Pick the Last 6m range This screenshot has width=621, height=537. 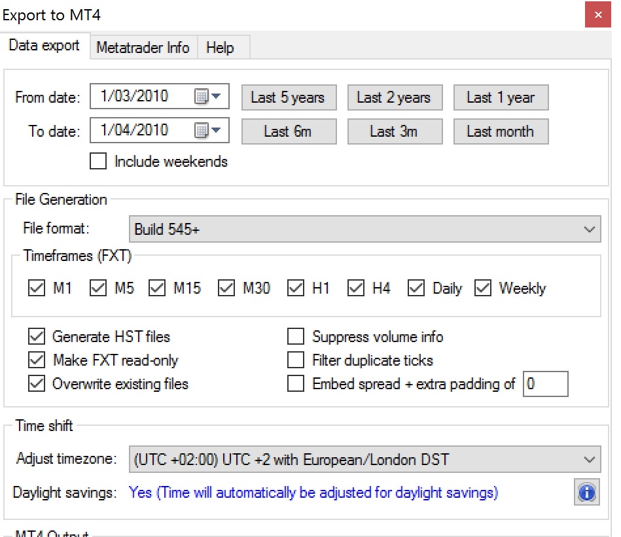(289, 131)
